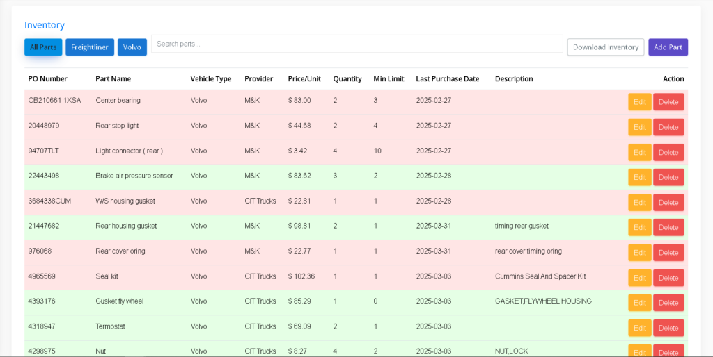Image resolution: width=713 pixels, height=357 pixels.
Task: Edit the Termostat part
Action: (x=640, y=328)
